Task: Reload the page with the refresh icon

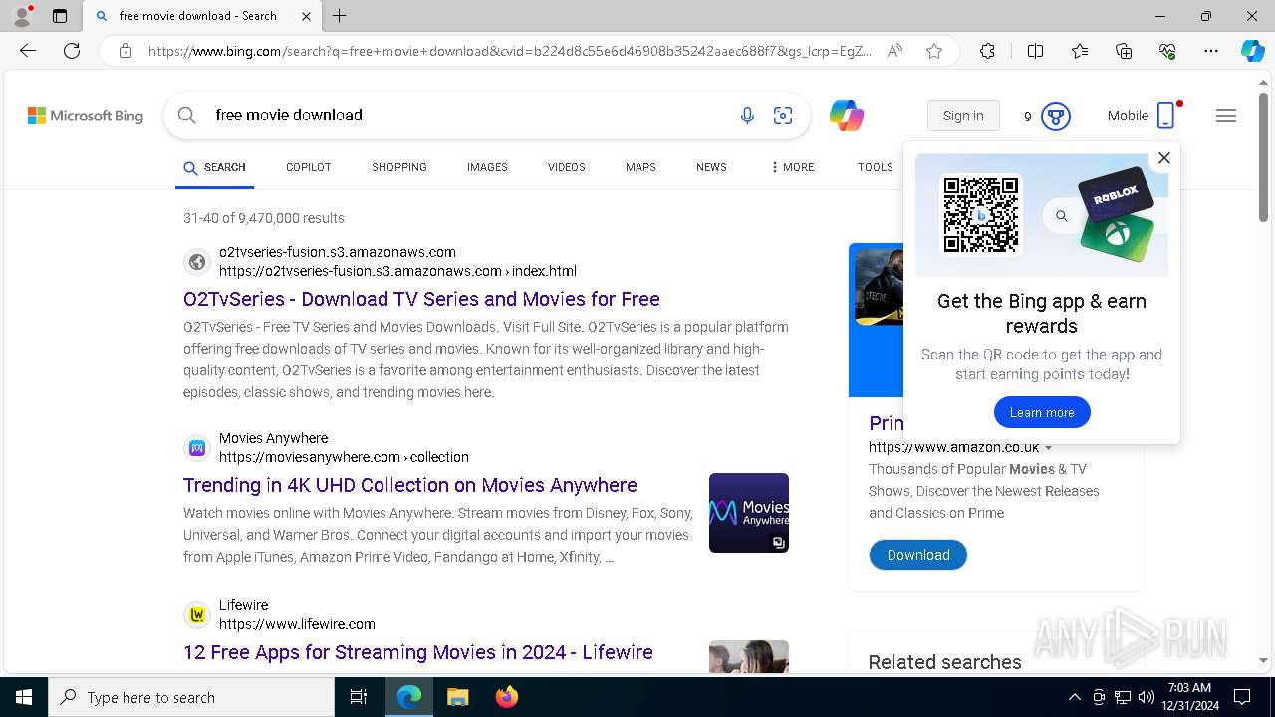Action: click(x=72, y=51)
